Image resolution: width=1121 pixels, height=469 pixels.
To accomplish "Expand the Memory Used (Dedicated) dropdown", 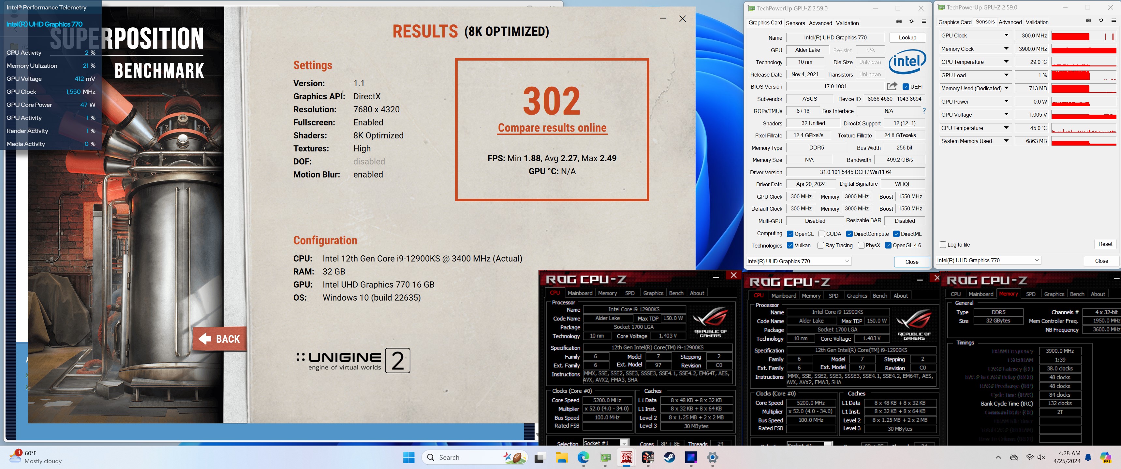I will [x=1006, y=88].
